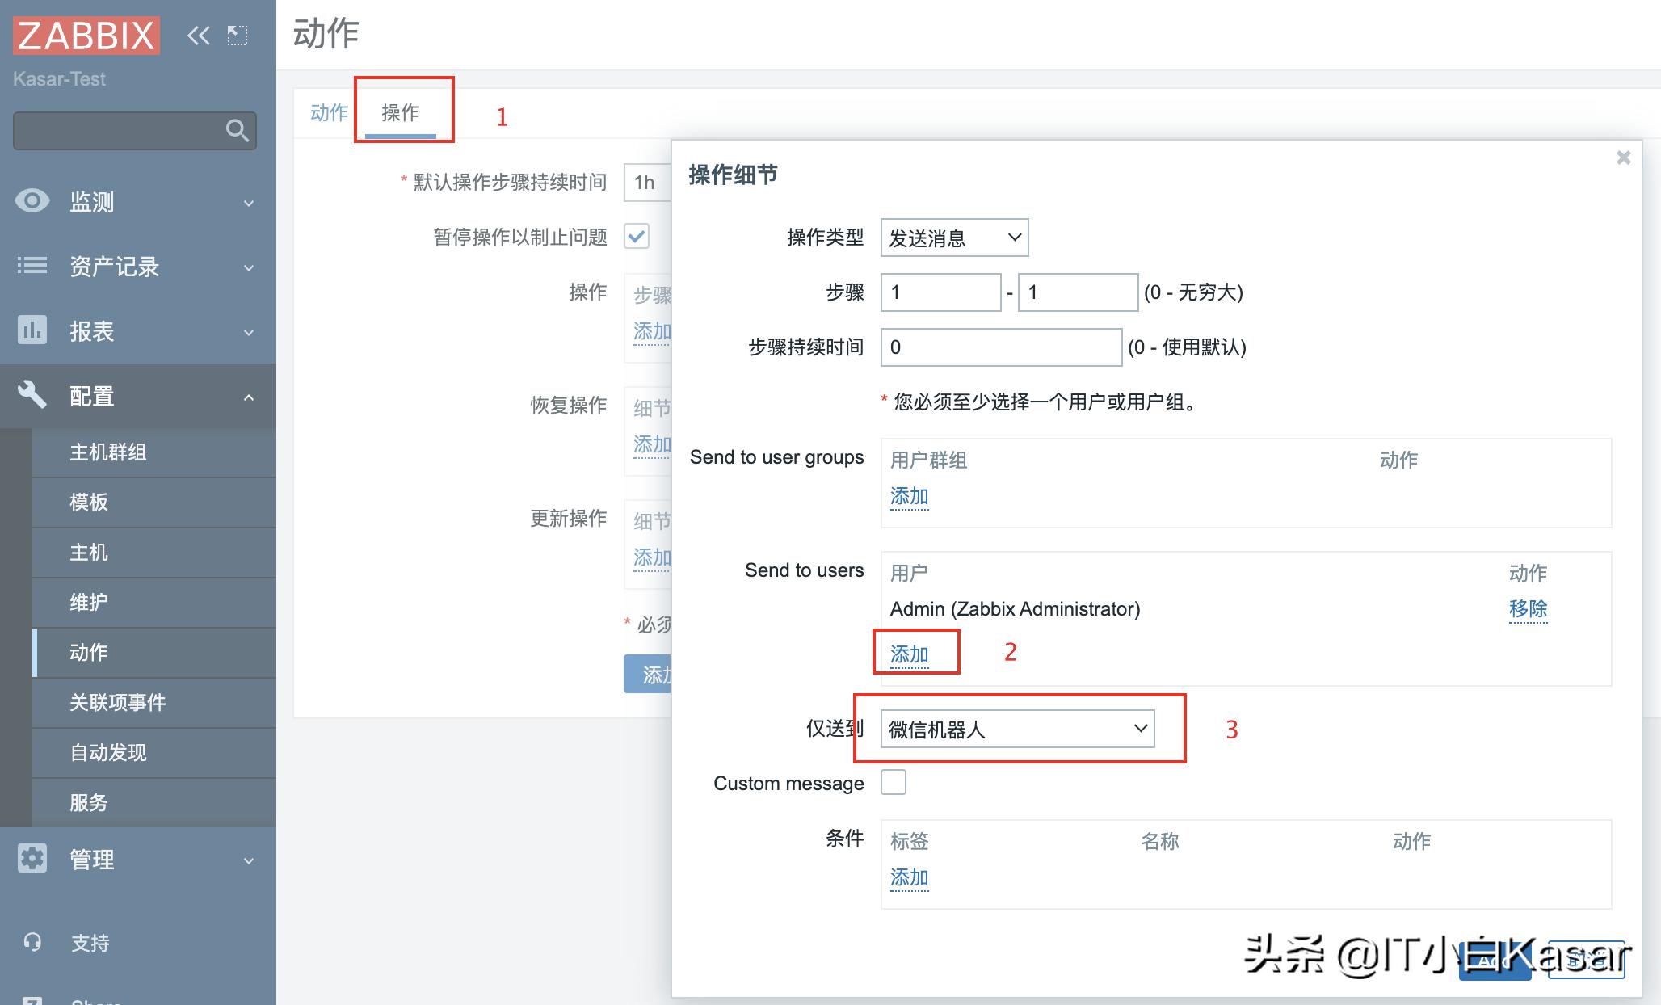Viewport: 1661px width, 1005px height.
Task: Click the 支持 support headset icon
Action: (32, 943)
